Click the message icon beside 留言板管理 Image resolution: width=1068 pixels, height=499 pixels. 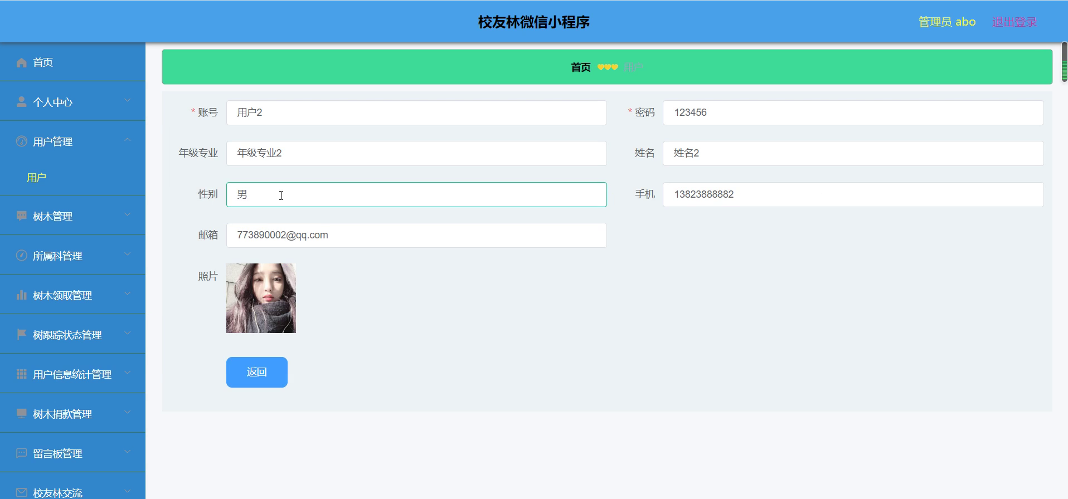(x=21, y=453)
